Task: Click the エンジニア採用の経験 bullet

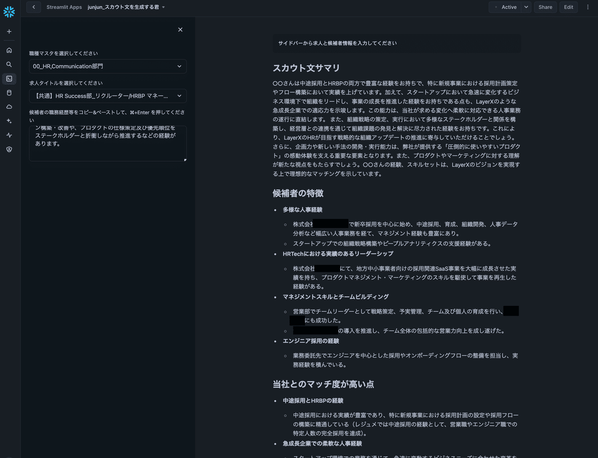Action: pos(311,341)
